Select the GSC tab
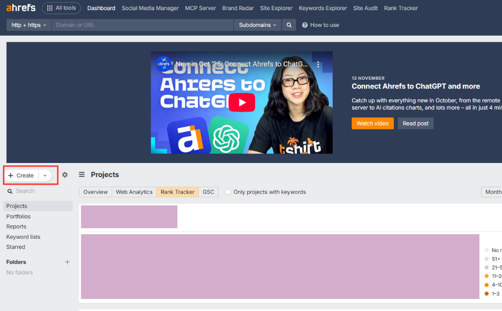 coord(208,192)
